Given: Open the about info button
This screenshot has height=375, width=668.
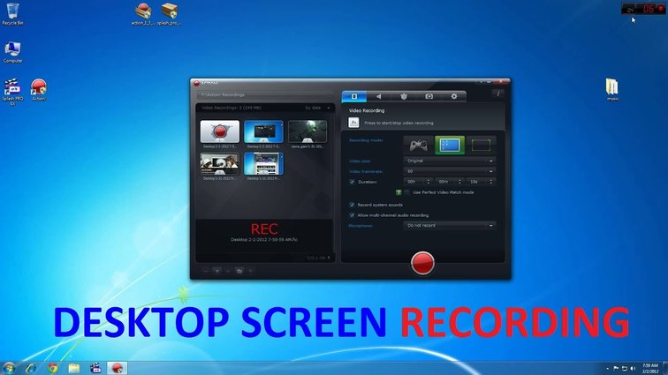Looking at the screenshot, I should click(497, 94).
